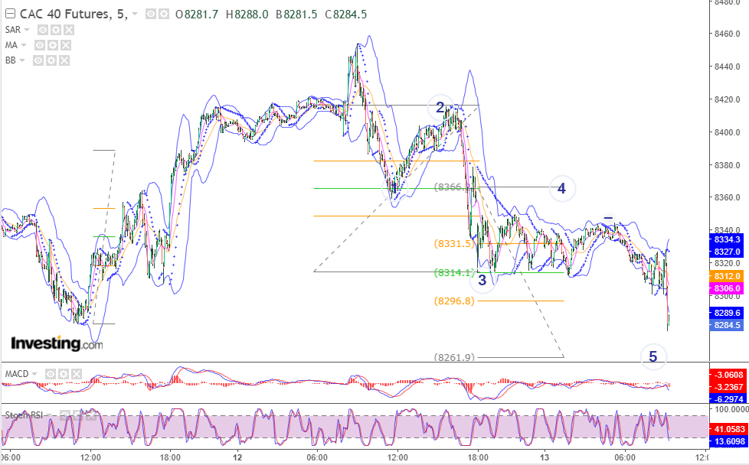749x465 pixels.
Task: Click the Fibonacci level label (8261.9)
Action: pyautogui.click(x=454, y=357)
